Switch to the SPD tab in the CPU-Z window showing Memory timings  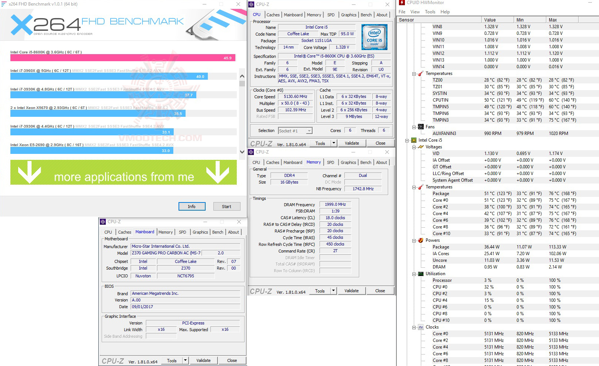(331, 162)
